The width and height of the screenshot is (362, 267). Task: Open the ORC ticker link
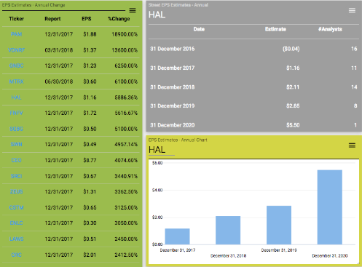[x=17, y=255]
